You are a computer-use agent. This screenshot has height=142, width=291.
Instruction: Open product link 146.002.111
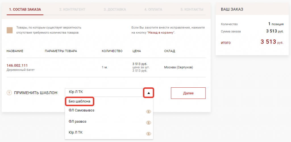(17, 65)
